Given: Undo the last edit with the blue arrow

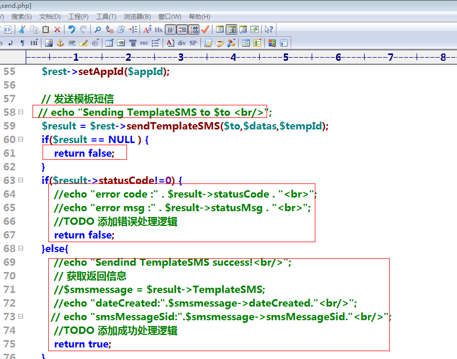Looking at the screenshot, I should (x=72, y=29).
